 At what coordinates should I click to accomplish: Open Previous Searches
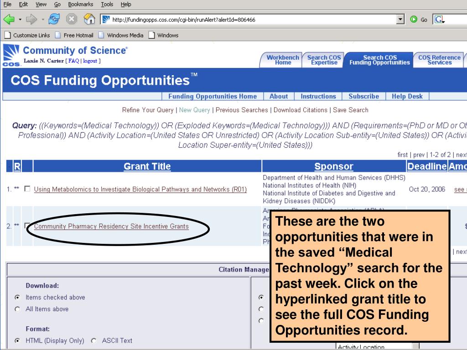(x=242, y=110)
